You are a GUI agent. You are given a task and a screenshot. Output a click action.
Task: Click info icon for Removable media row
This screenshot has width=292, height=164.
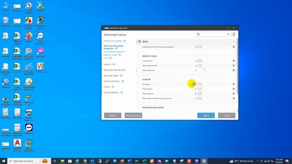click(234, 66)
